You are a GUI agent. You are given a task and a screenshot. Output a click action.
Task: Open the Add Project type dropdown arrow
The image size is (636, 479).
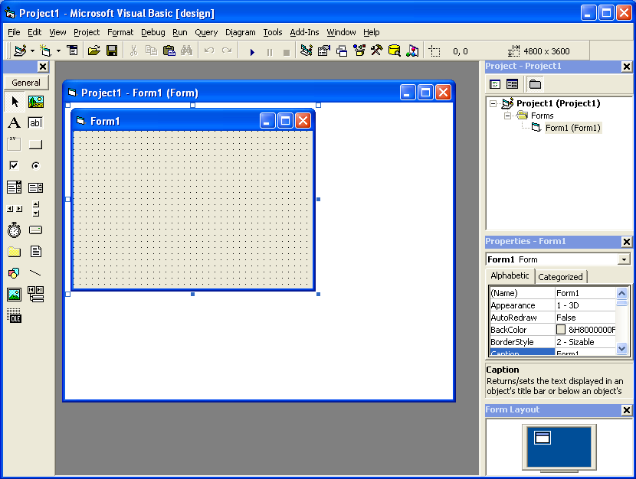coord(32,51)
